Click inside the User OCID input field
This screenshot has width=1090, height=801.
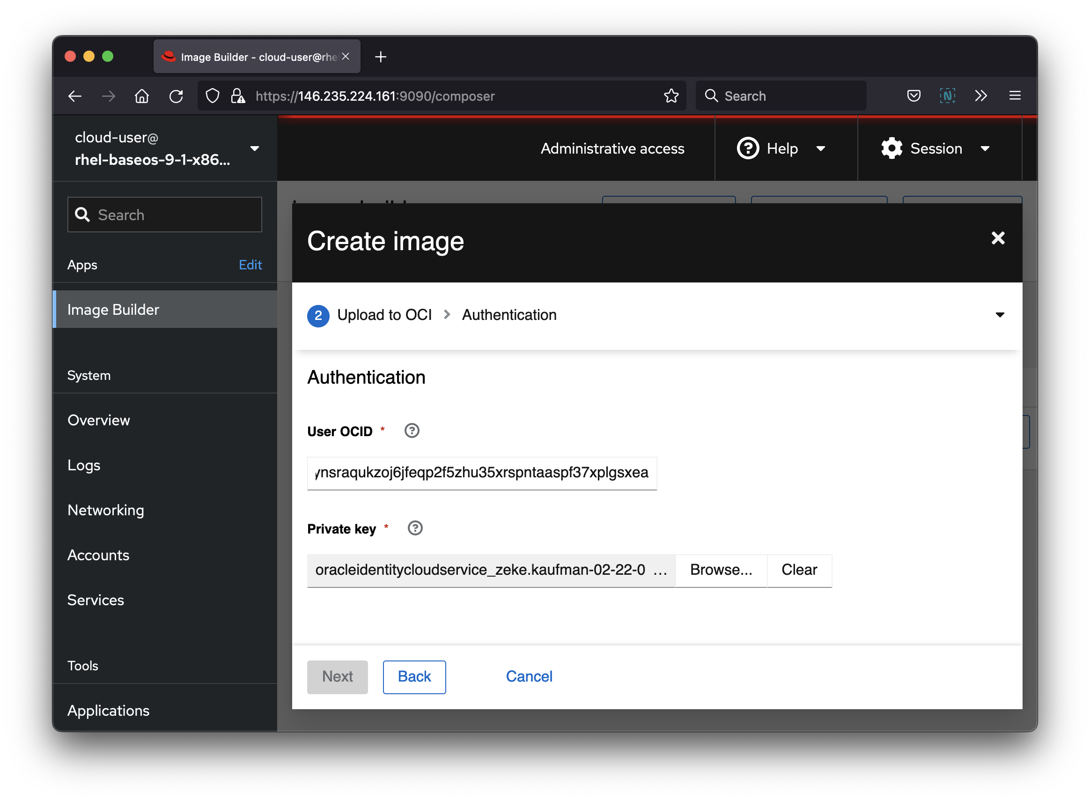click(x=482, y=473)
